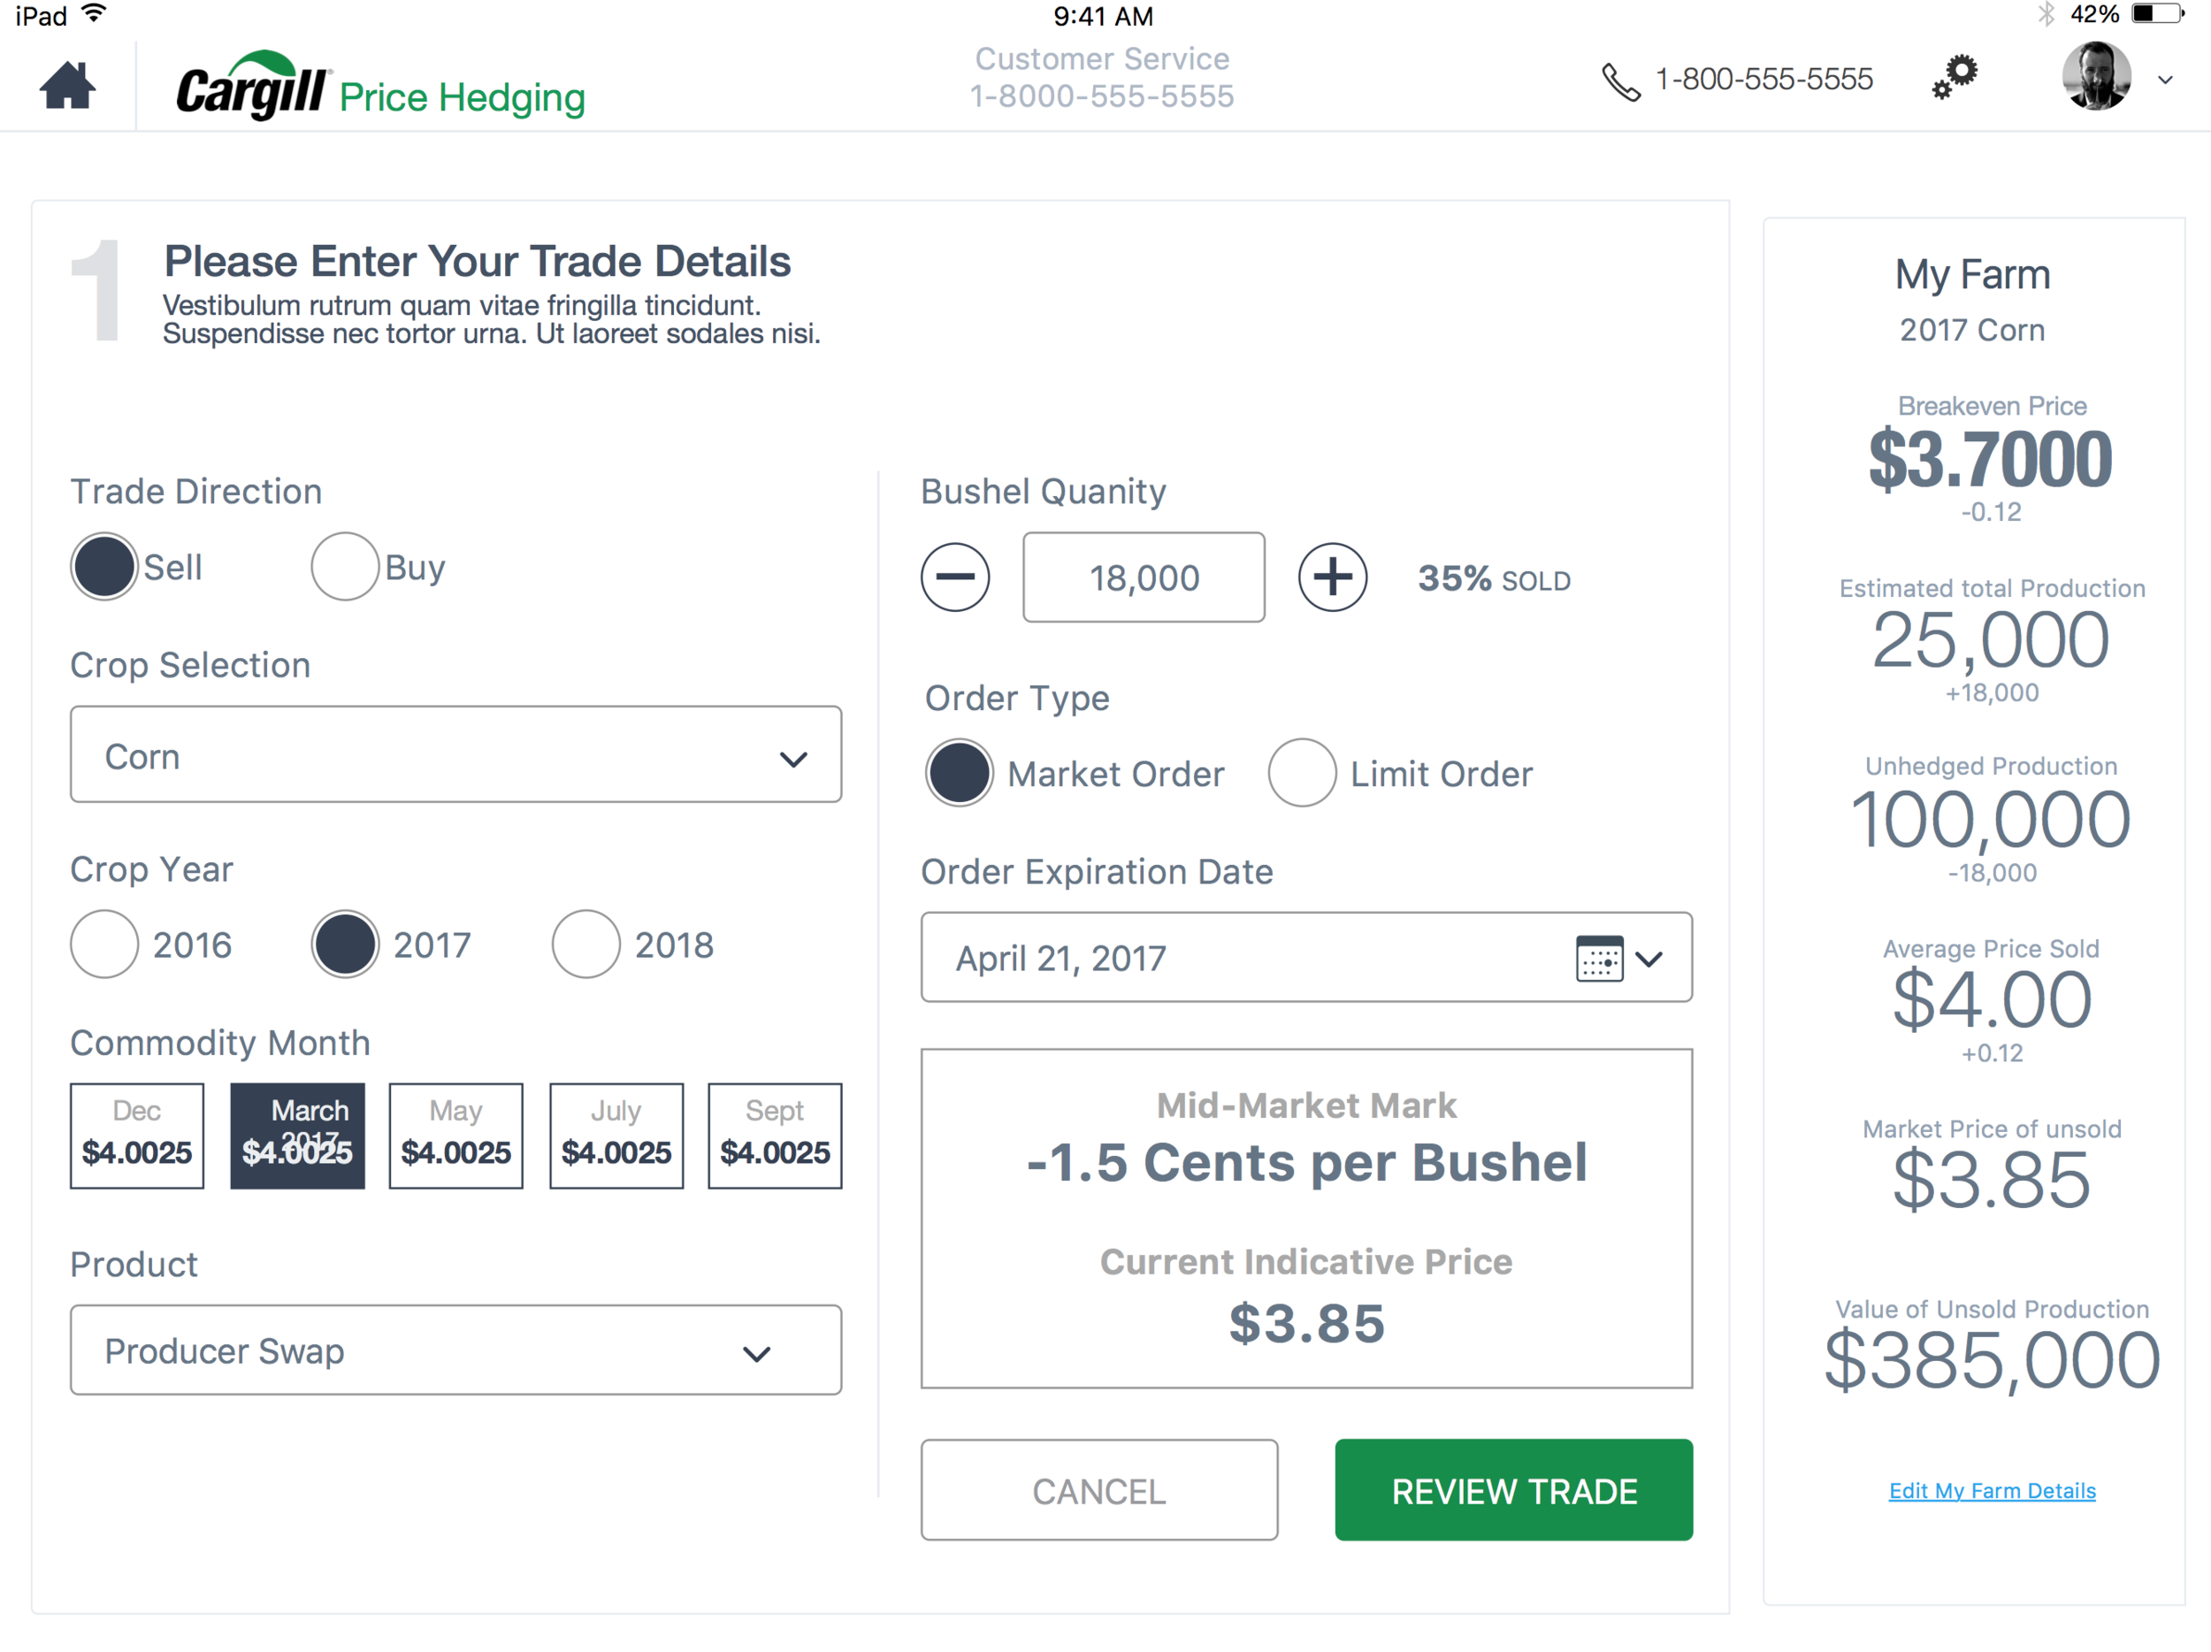
Task: Open the Producer Swap product dropdown
Action: coord(455,1350)
